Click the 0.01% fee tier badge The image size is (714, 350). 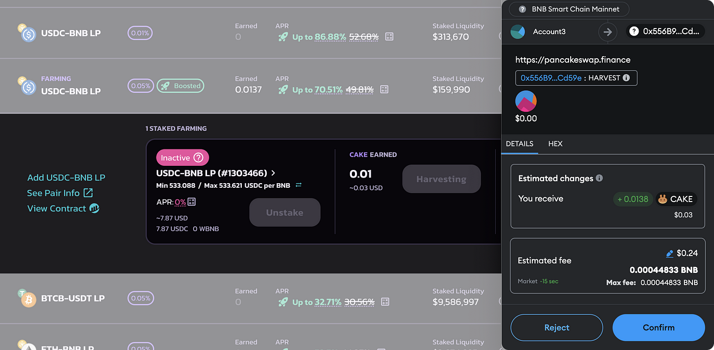[140, 33]
